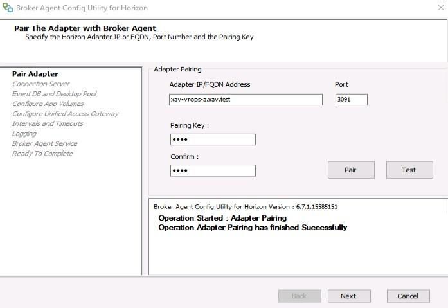Click 'Operation Adapter Pairing has finished Successfully' message
This screenshot has height=308, width=448.
click(x=253, y=228)
